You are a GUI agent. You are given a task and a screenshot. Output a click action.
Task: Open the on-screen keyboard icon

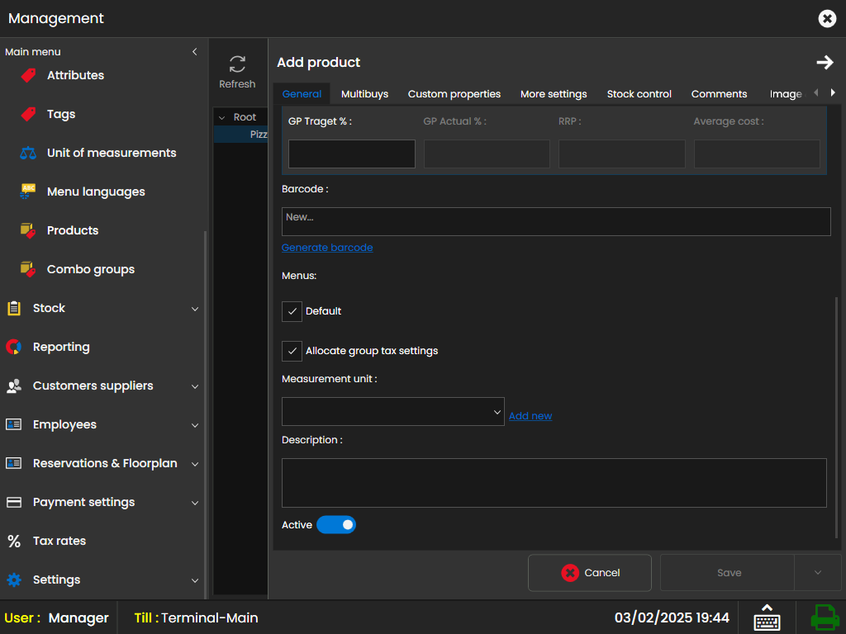(767, 617)
